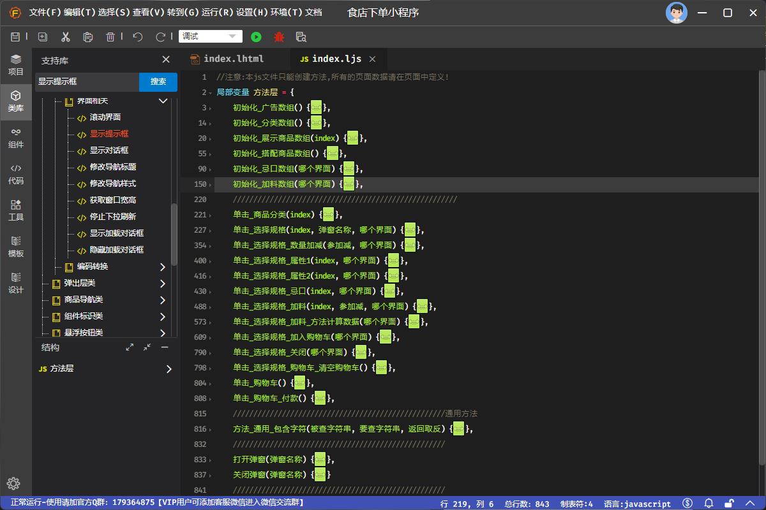The width and height of the screenshot is (766, 510).
Task: Open the 组件 sidebar panel
Action: coord(16,138)
